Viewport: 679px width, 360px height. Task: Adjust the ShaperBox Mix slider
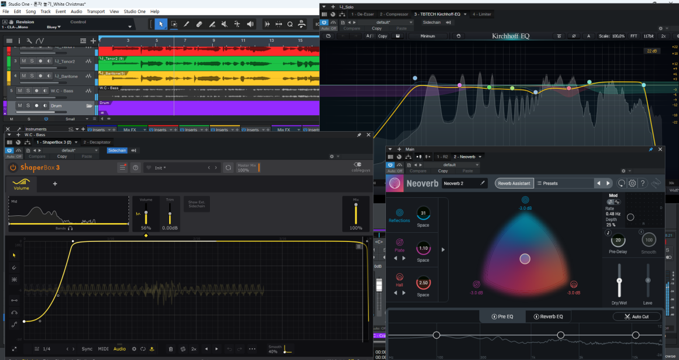pyautogui.click(x=356, y=214)
